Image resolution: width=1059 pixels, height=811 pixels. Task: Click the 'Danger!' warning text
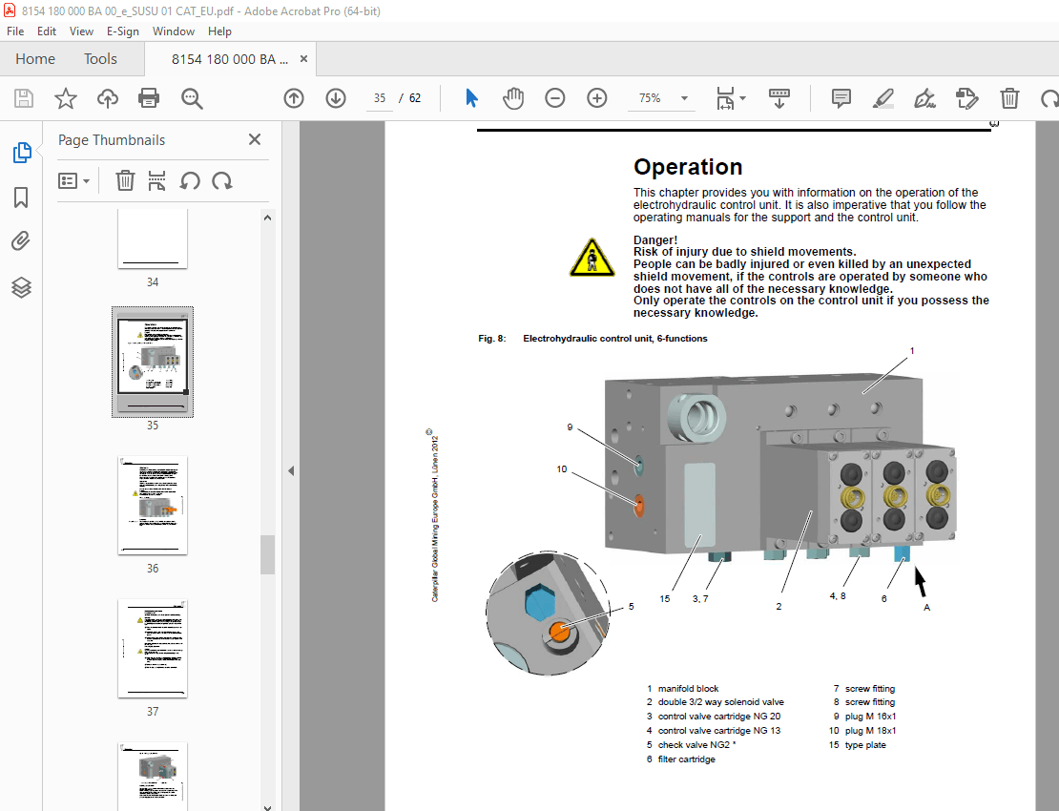[x=655, y=239]
